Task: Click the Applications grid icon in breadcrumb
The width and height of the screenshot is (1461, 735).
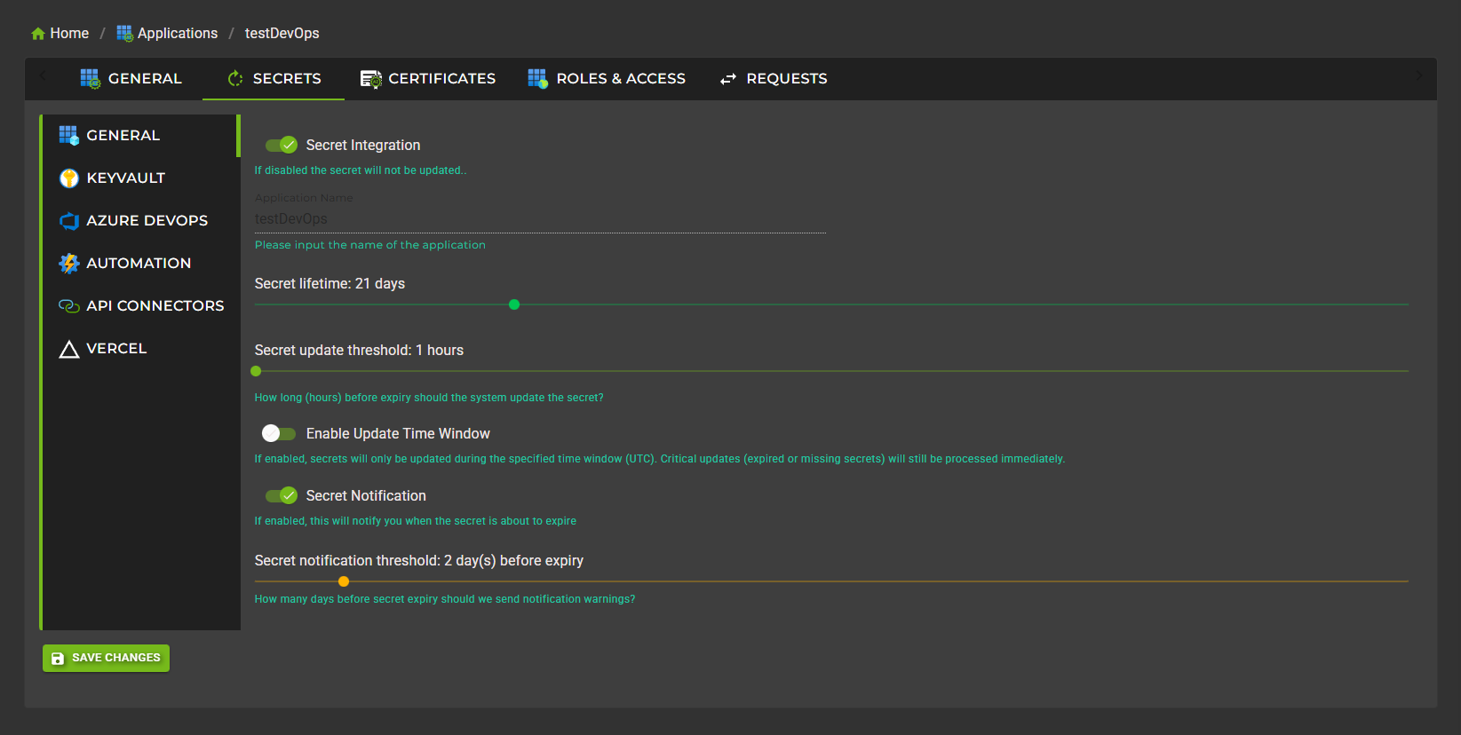Action: pos(124,33)
